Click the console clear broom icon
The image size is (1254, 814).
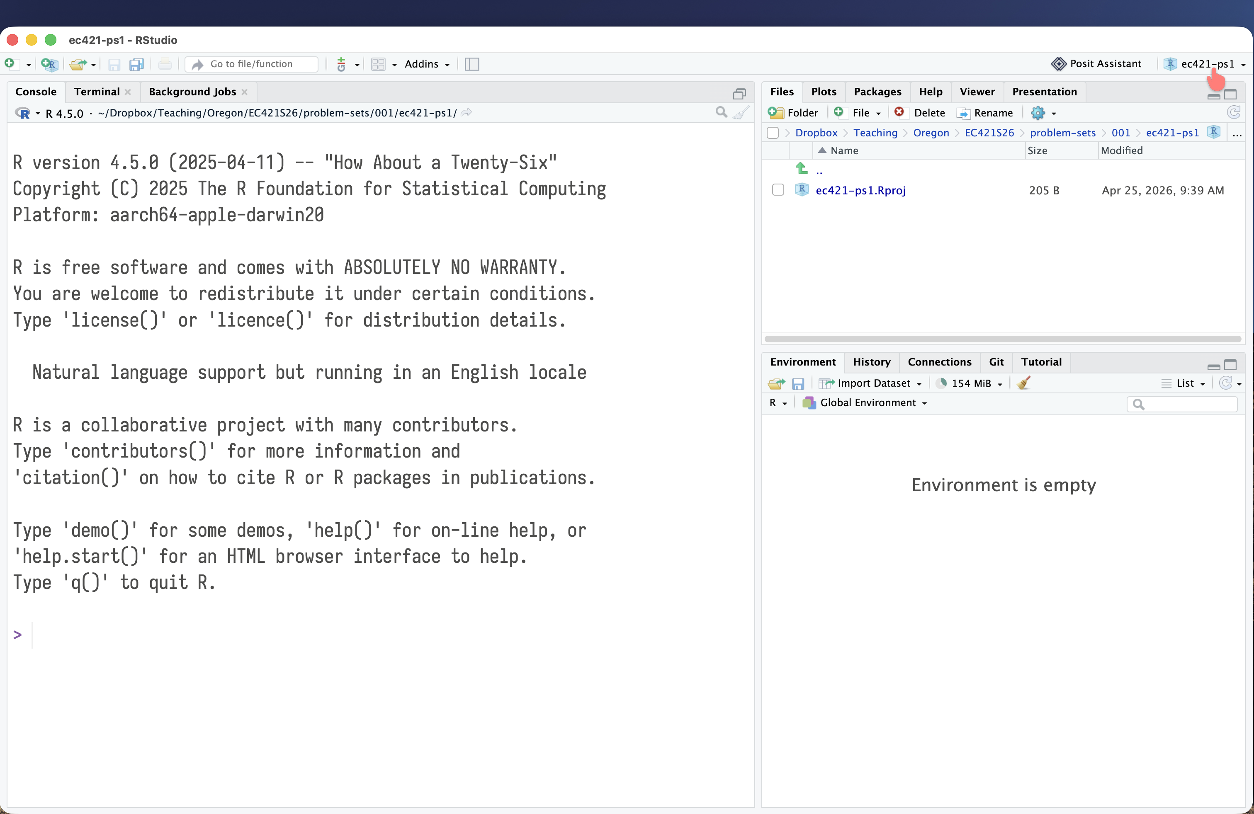point(742,113)
